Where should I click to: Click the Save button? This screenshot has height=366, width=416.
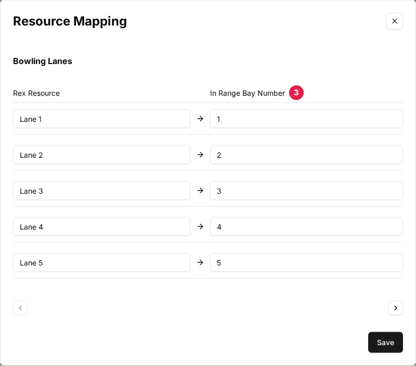[x=385, y=343]
